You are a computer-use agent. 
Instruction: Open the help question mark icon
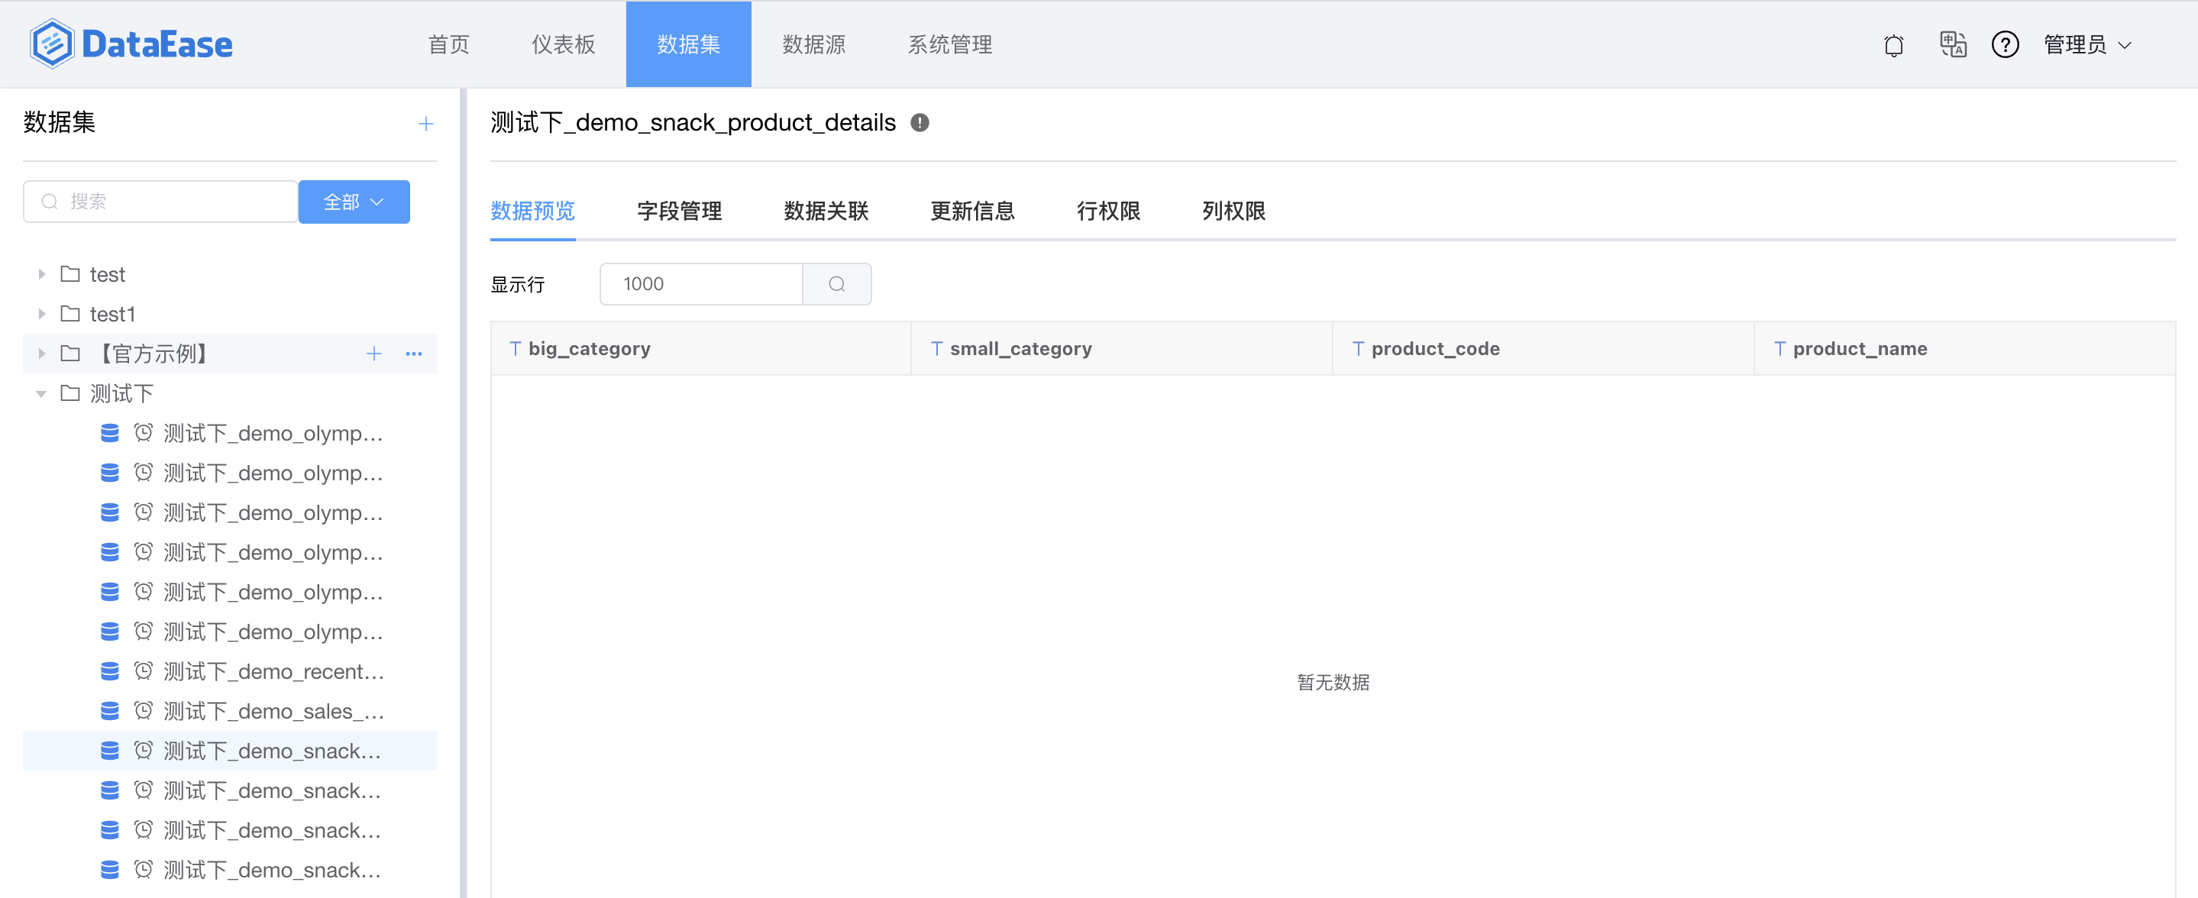(2006, 44)
